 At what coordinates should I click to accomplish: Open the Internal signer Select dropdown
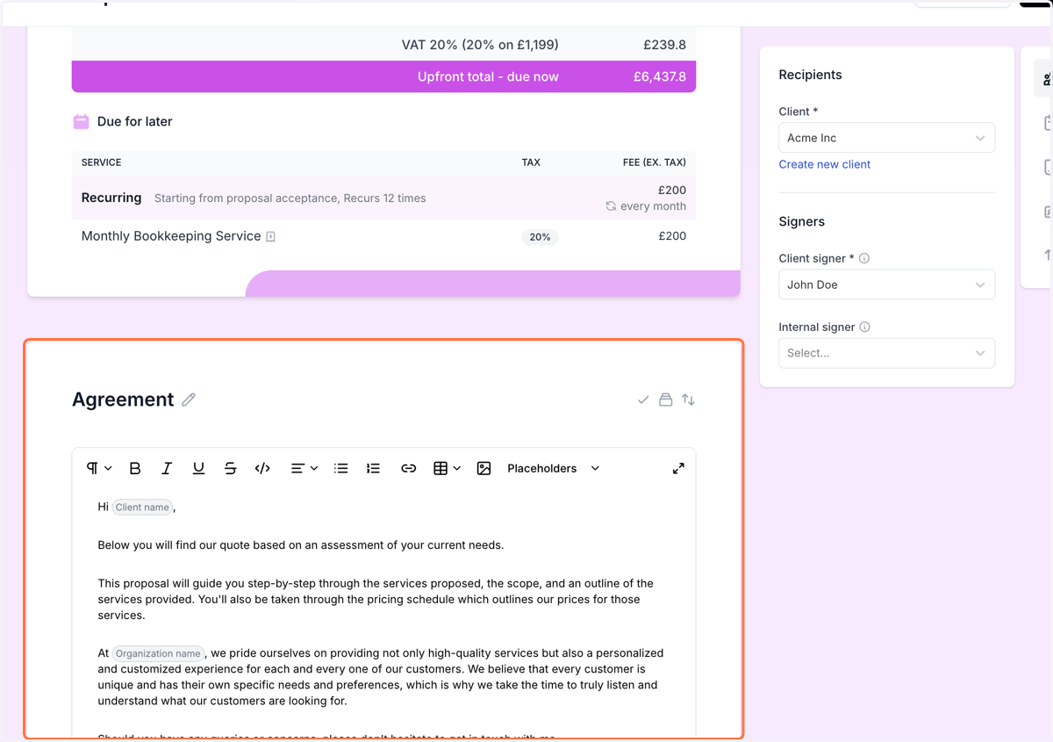pos(886,353)
